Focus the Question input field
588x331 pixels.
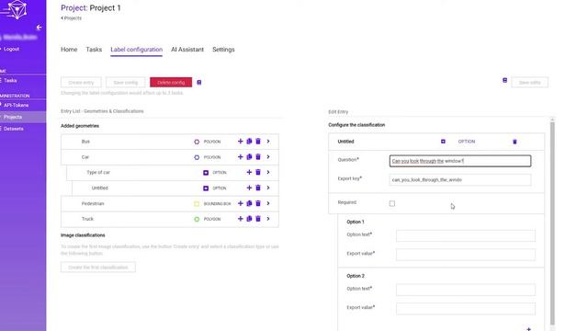pos(460,161)
